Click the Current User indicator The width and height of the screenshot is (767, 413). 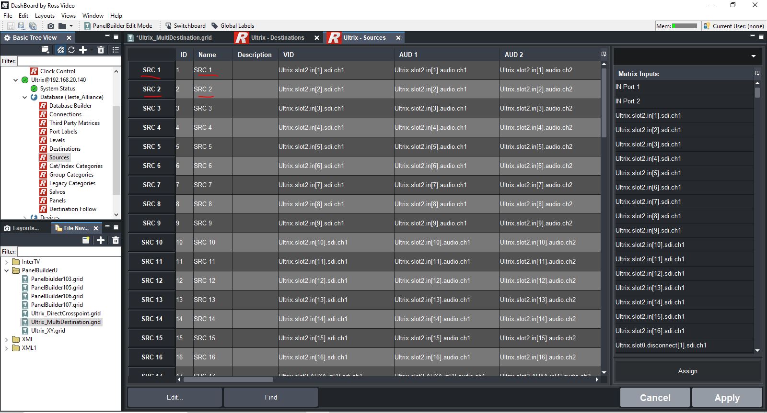point(734,26)
